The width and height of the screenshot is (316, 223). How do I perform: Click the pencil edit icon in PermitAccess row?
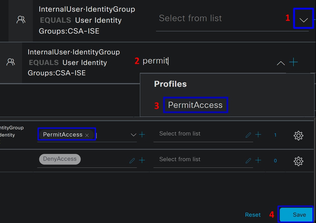(248, 135)
